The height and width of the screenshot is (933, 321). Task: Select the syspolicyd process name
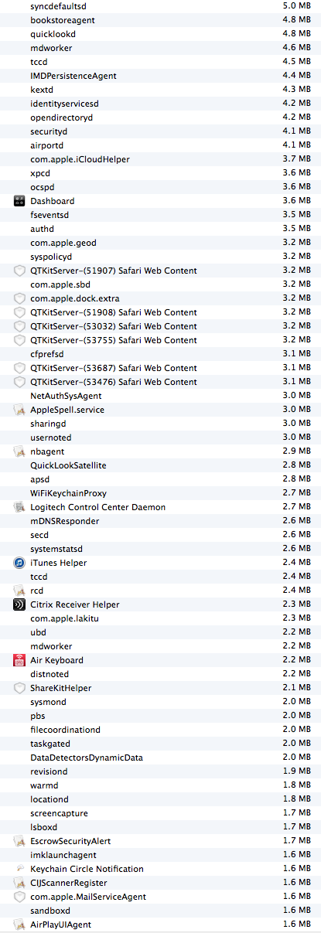coord(51,257)
